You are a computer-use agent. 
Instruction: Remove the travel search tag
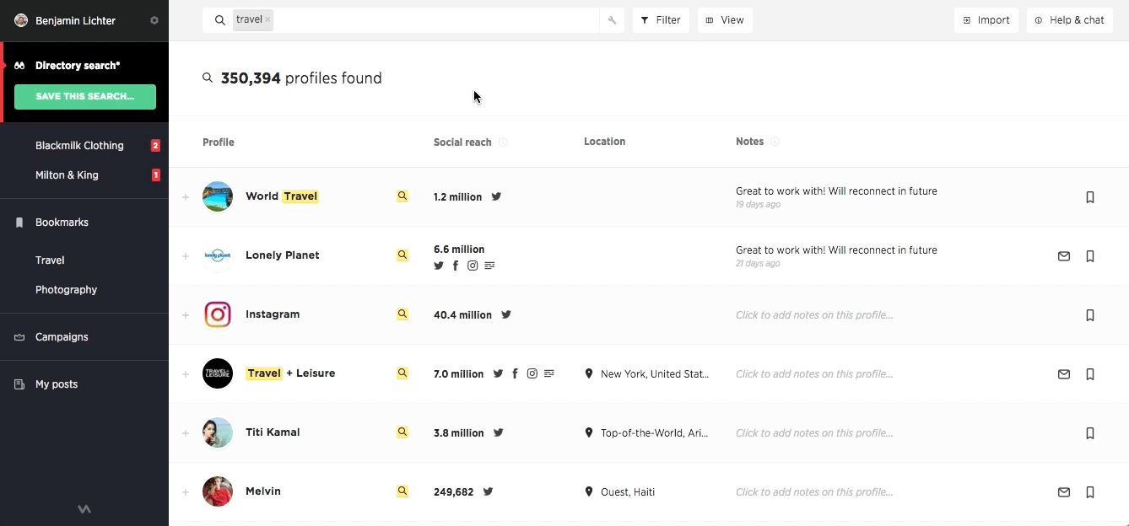[x=268, y=19]
